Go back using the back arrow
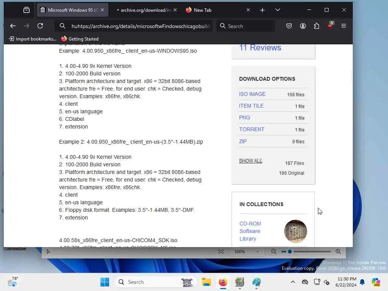 (x=13, y=26)
